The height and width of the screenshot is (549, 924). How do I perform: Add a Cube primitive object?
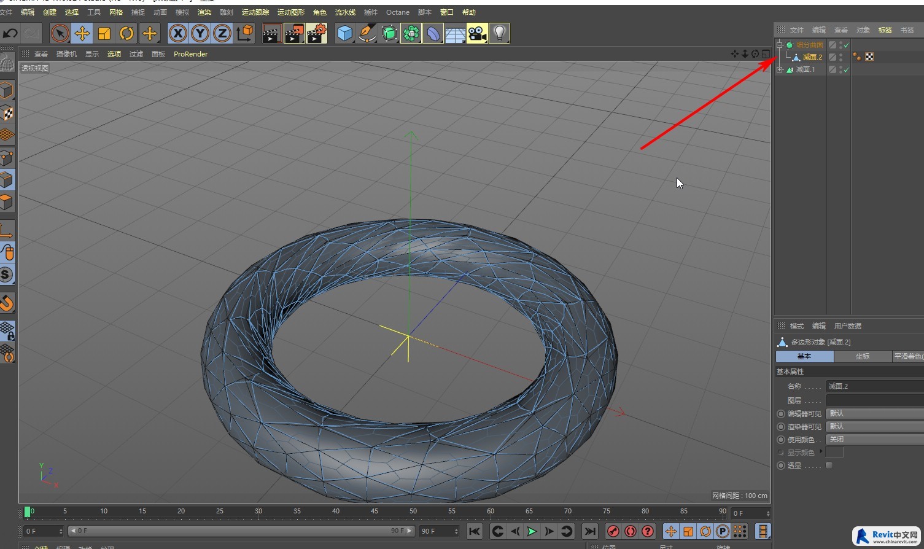click(344, 33)
